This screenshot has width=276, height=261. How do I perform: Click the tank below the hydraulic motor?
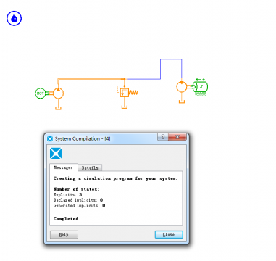point(182,101)
